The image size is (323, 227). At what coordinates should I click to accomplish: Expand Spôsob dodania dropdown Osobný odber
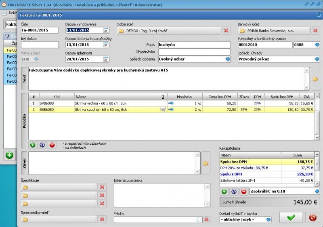pyautogui.click(x=228, y=59)
